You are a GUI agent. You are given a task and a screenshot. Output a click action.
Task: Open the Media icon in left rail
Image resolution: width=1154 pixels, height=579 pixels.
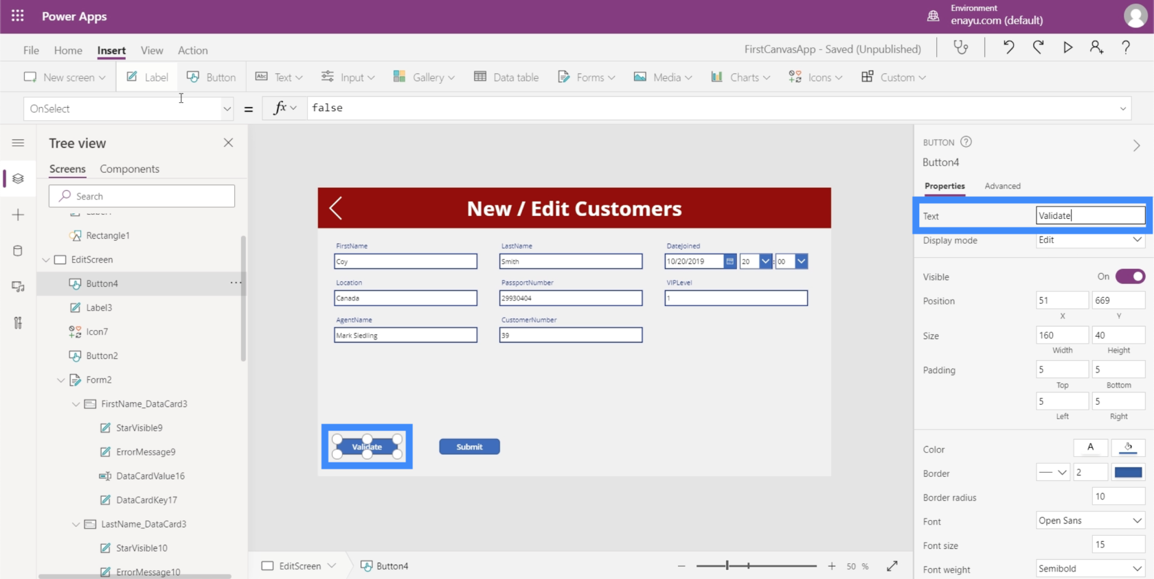pyautogui.click(x=18, y=287)
